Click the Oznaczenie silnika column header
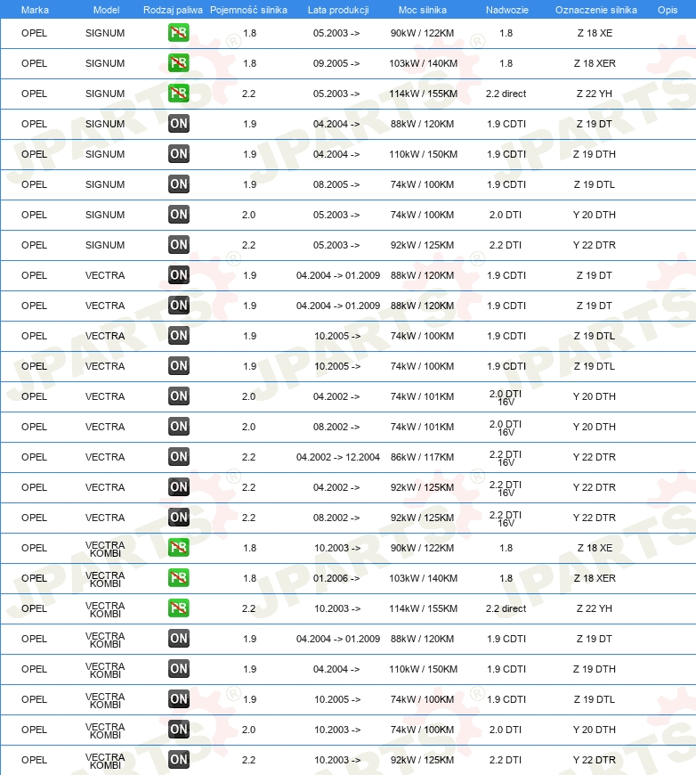Screen dimensions: 696x775 point(595,10)
